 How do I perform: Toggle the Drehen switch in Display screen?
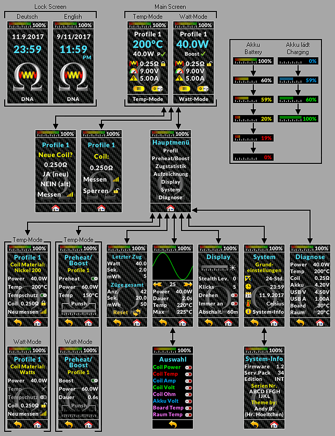tap(234, 295)
